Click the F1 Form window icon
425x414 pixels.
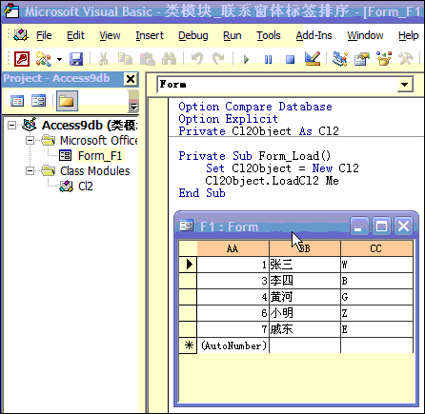[x=186, y=226]
